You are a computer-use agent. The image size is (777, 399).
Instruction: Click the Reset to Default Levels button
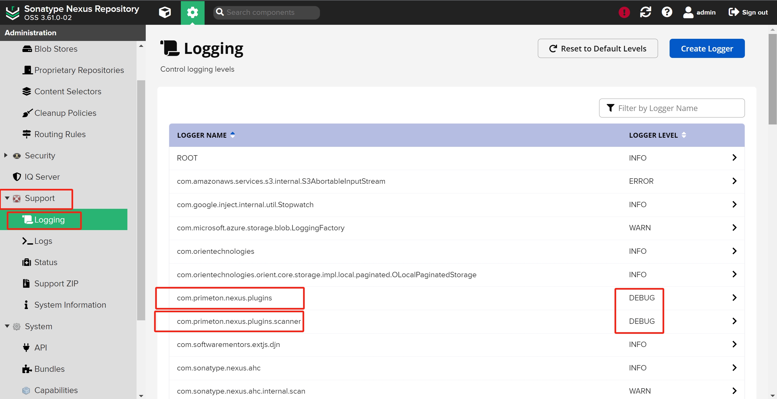(x=598, y=48)
